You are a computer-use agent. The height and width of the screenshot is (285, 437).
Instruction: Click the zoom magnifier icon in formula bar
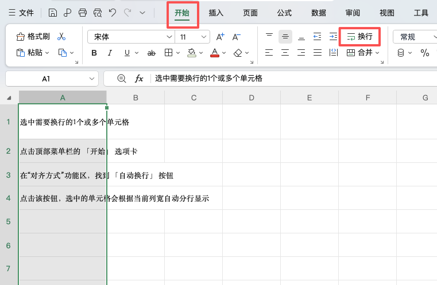(122, 79)
